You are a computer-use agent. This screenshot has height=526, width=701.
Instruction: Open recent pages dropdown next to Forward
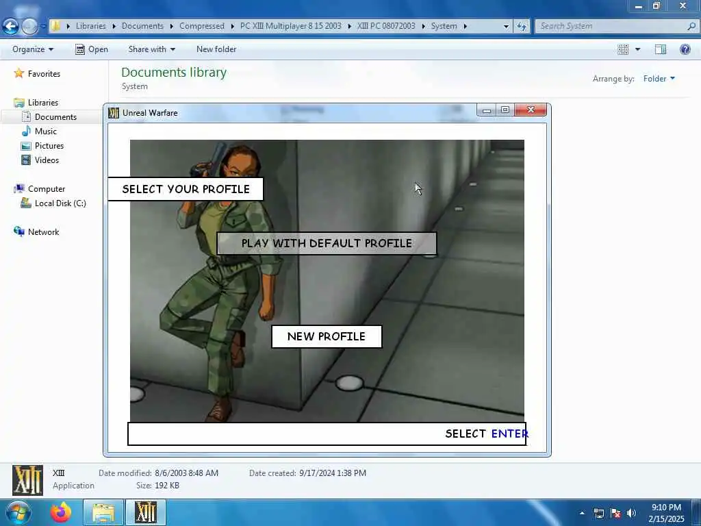coord(42,27)
